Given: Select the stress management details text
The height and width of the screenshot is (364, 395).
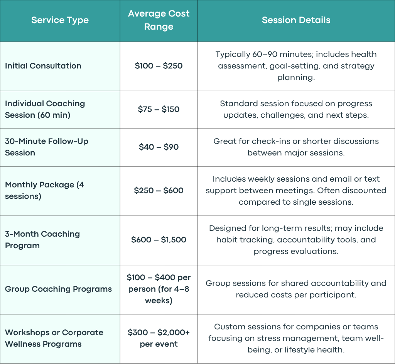Looking at the screenshot, I should [x=296, y=338].
